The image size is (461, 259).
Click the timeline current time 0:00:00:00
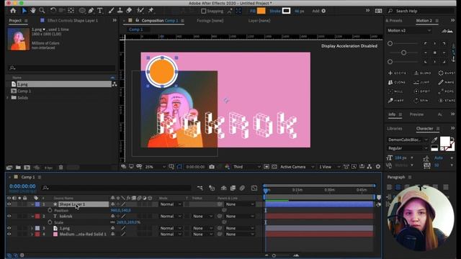22,186
